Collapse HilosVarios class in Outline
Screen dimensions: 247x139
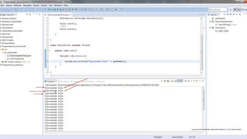(210, 28)
